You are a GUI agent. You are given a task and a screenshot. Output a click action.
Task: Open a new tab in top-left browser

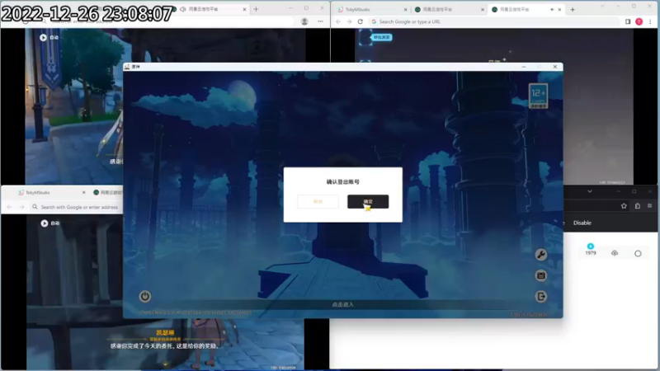point(256,9)
